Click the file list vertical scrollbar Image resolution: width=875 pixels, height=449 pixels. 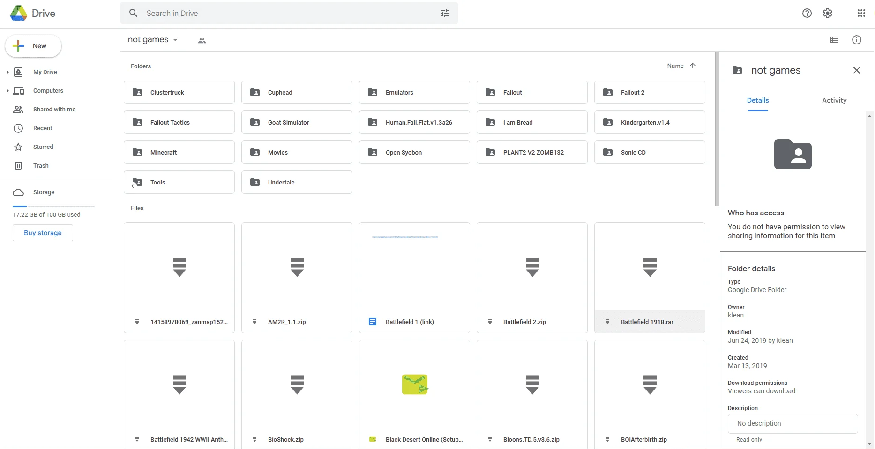[717, 129]
